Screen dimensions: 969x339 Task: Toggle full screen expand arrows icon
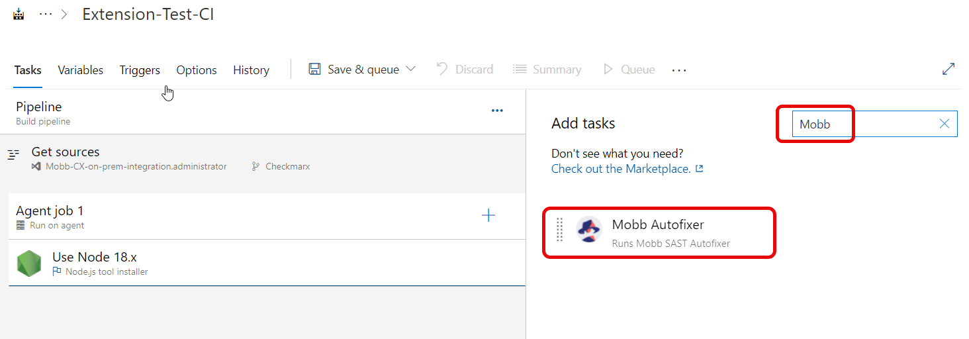click(x=948, y=69)
